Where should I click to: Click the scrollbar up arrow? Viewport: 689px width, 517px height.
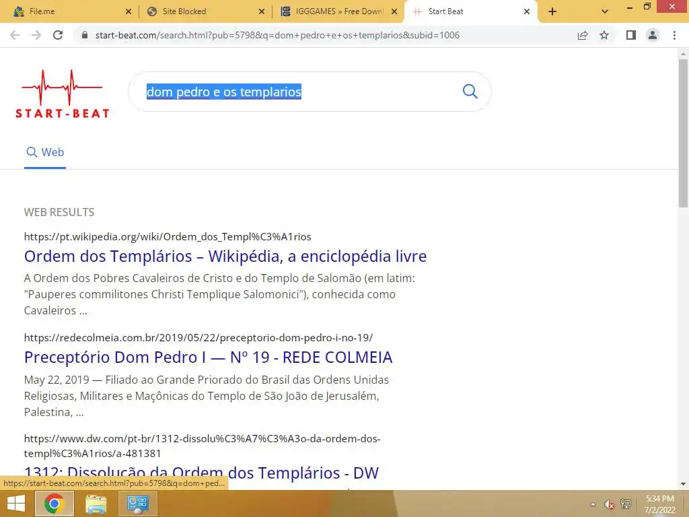pyautogui.click(x=683, y=54)
